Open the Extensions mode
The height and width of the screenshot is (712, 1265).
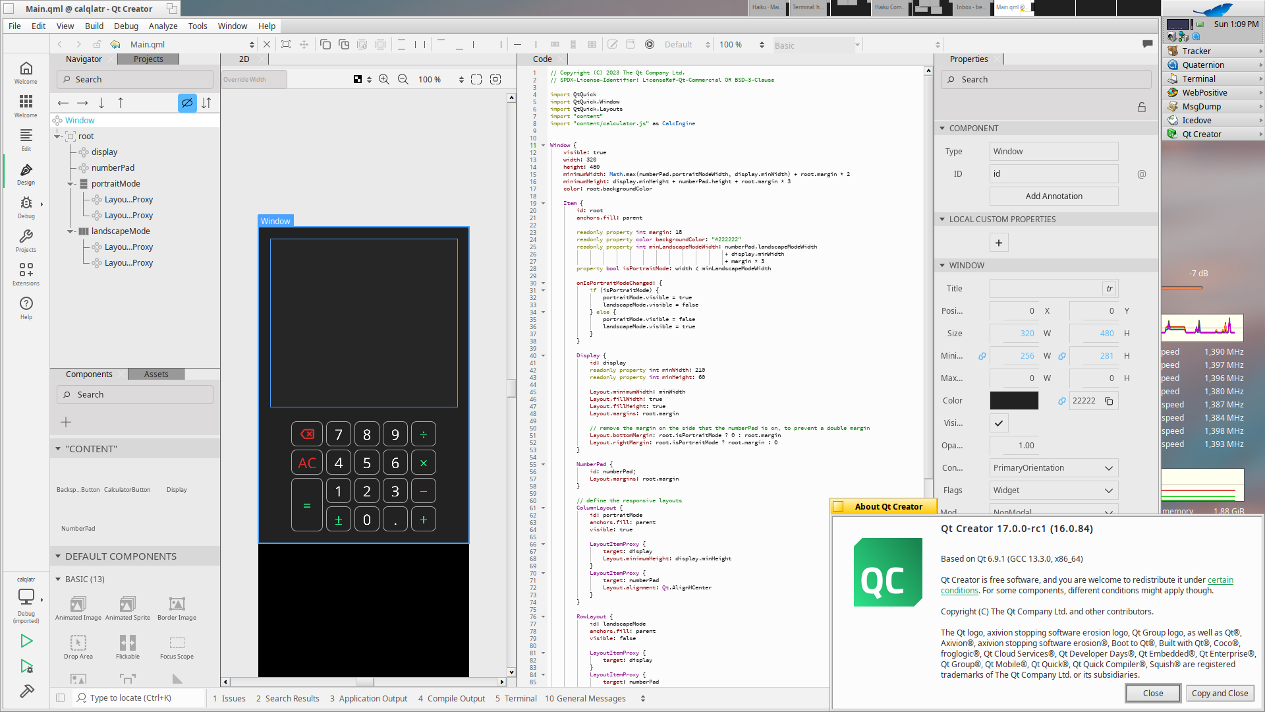26,274
